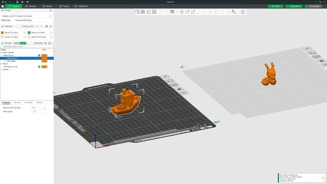
Task: Select the Move tool in the toolbar
Action: [182, 12]
